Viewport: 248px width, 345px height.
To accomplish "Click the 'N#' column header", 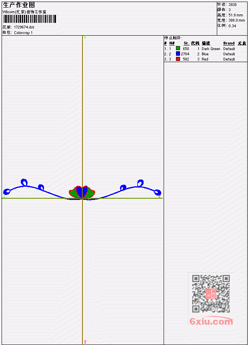I will point(172,43).
